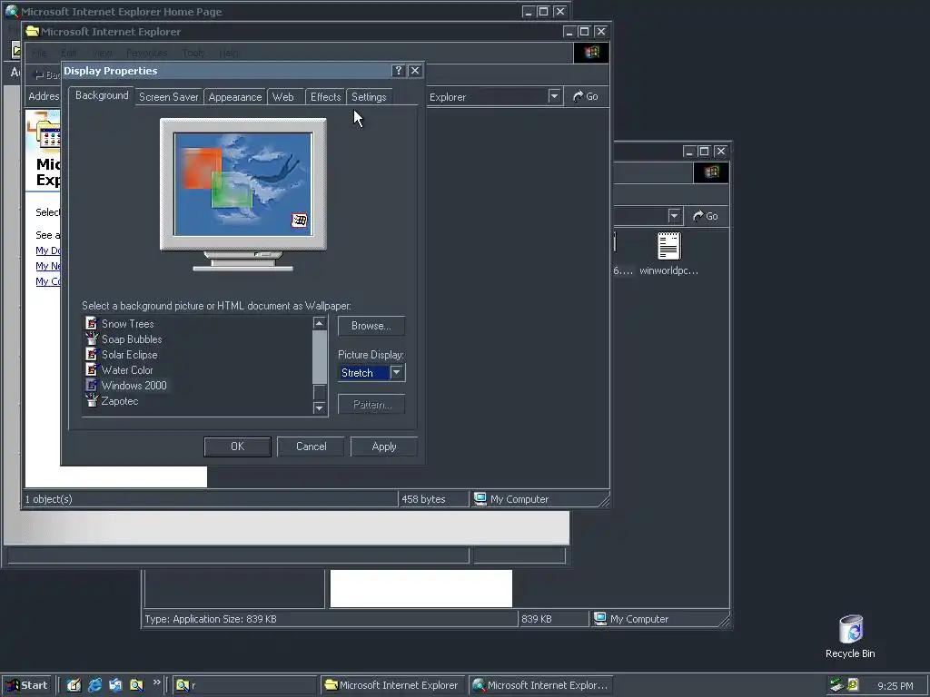The image size is (930, 697).
Task: Click Solar Eclipse file icon
Action: point(92,355)
